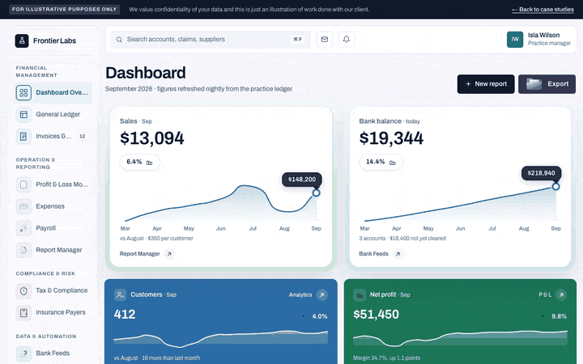Open Dashboard Overview in sidebar

[53, 92]
